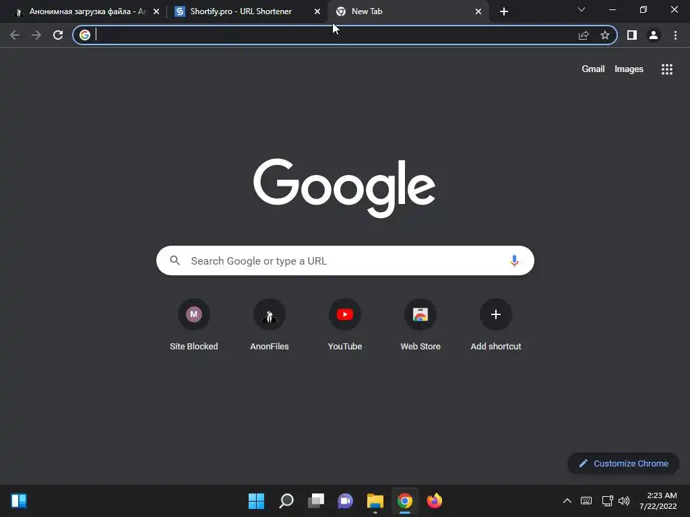Open a new tab with the plus button
This screenshot has height=517, width=690.
(504, 11)
